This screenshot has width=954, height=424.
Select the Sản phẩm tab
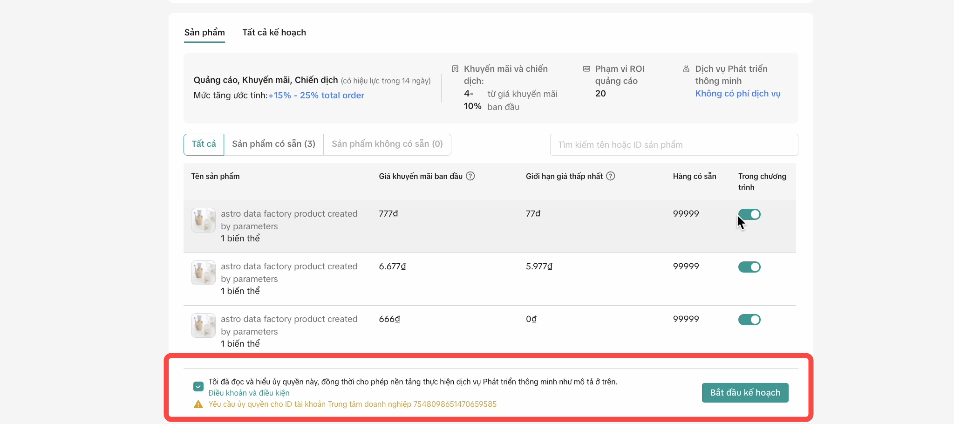pos(204,33)
